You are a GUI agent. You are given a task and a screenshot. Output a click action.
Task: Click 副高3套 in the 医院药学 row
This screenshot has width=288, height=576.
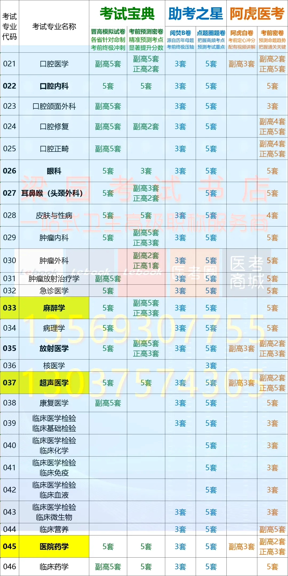(x=242, y=547)
